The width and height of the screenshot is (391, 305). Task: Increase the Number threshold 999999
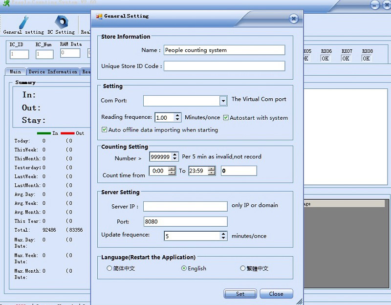tap(175, 154)
